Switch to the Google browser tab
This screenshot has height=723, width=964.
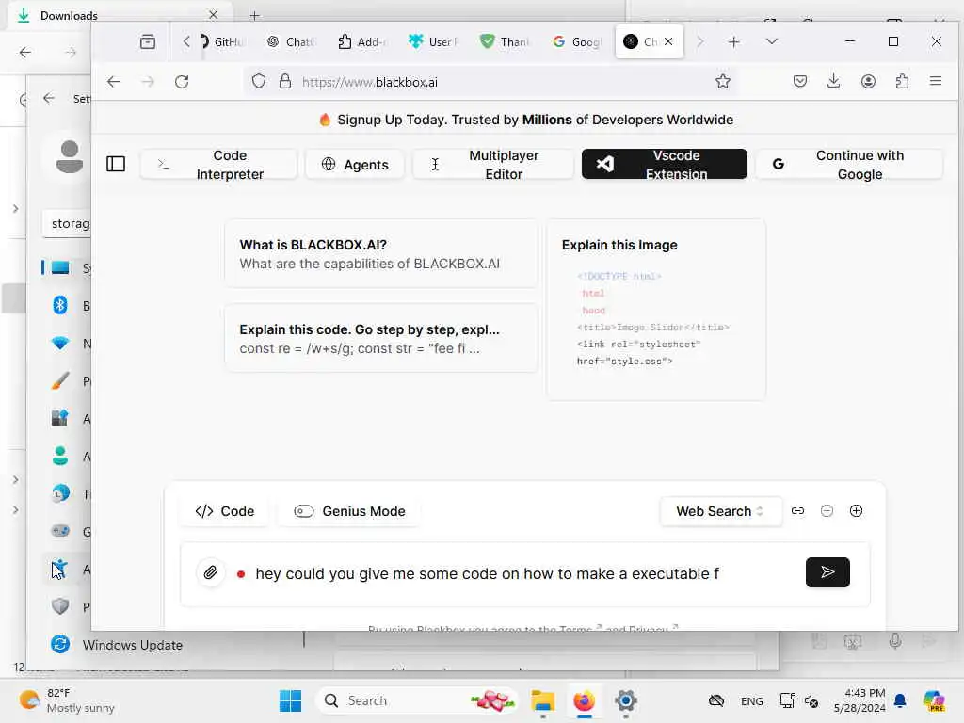577,41
